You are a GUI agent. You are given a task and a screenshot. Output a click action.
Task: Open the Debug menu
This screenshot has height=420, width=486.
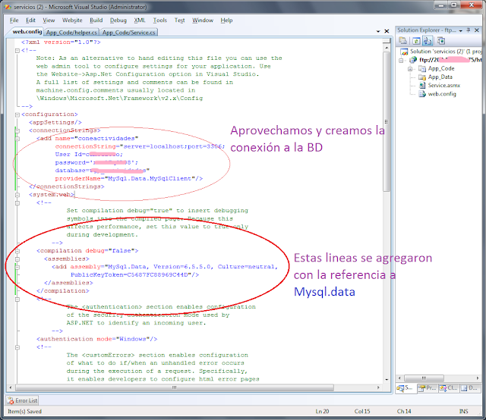[x=118, y=20]
